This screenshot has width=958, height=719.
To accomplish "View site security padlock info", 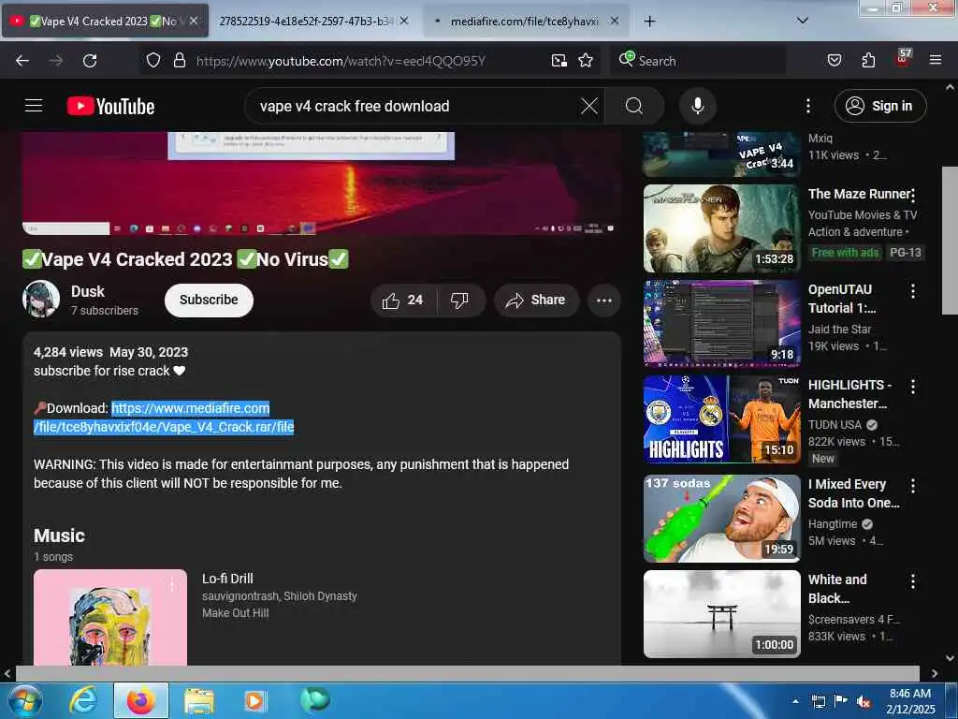I will click(179, 61).
